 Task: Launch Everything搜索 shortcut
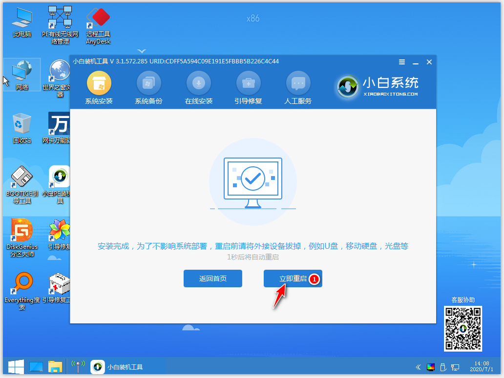click(x=22, y=291)
